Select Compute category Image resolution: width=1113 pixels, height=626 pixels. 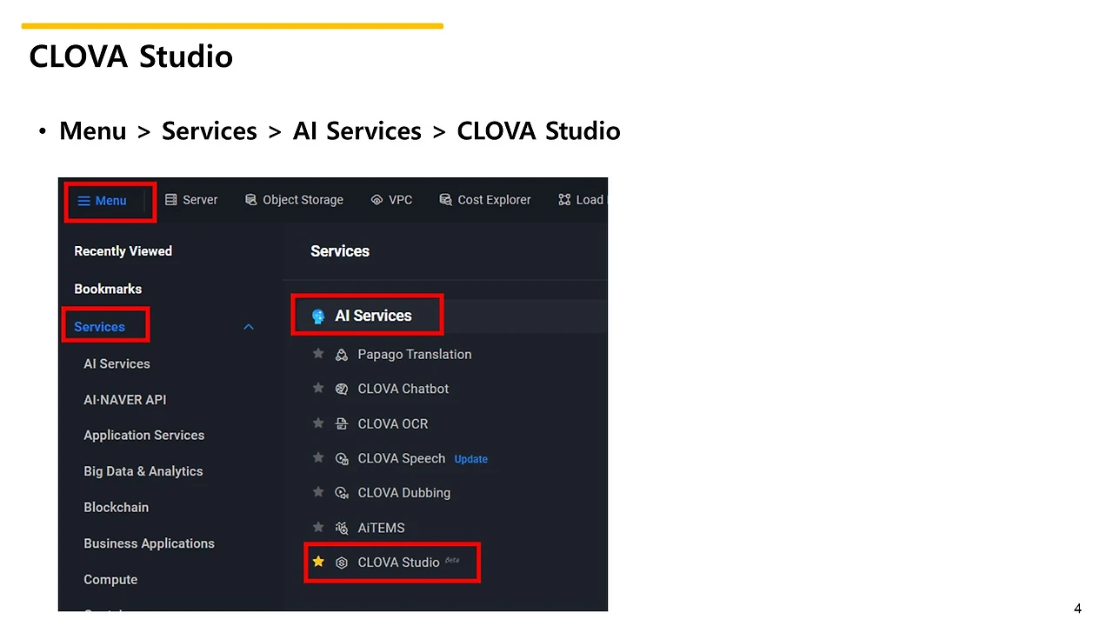(x=110, y=580)
